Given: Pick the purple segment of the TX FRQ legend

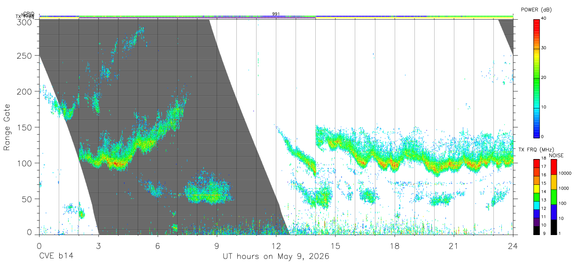Looking at the screenshot, I should [537, 221].
